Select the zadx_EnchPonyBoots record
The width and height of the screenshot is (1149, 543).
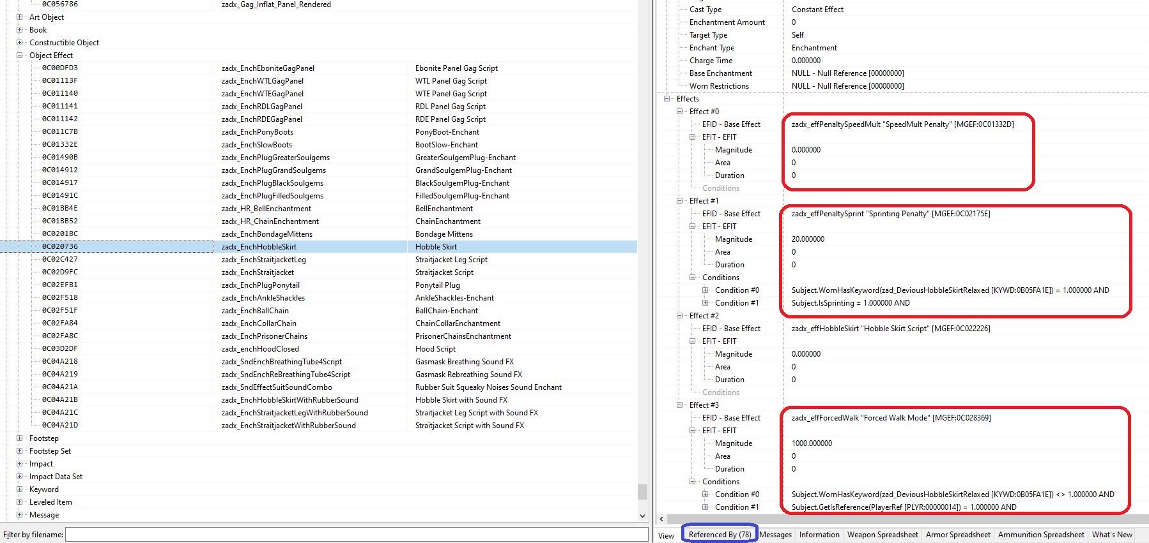pos(318,132)
